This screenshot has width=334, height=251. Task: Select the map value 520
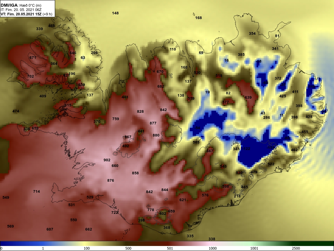point(197,73)
